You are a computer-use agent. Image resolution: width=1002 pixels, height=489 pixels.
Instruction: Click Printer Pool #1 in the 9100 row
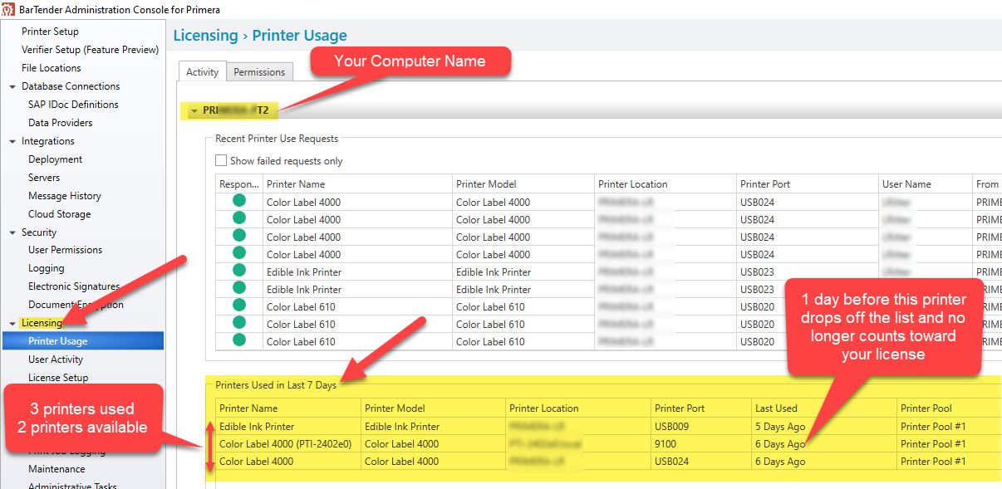coord(932,444)
